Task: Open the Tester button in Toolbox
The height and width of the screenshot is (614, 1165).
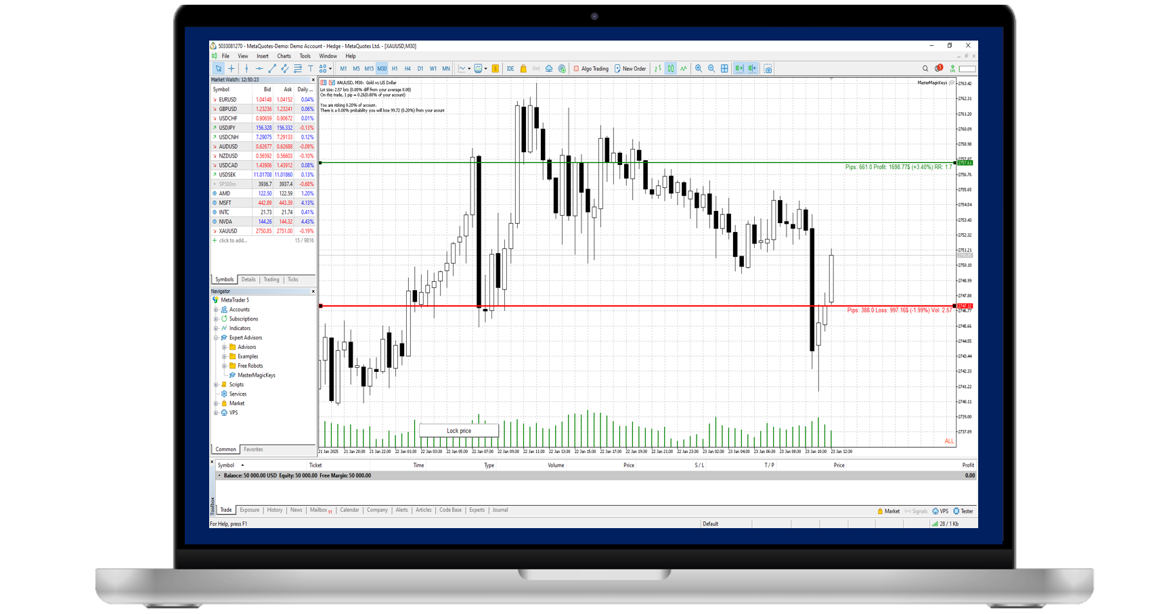Action: point(963,511)
